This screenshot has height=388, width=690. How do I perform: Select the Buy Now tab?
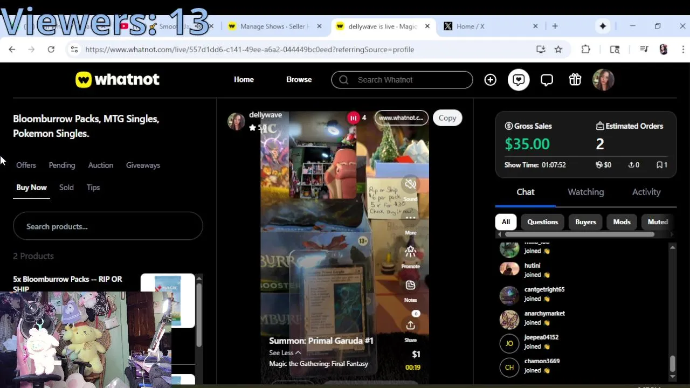[31, 188]
